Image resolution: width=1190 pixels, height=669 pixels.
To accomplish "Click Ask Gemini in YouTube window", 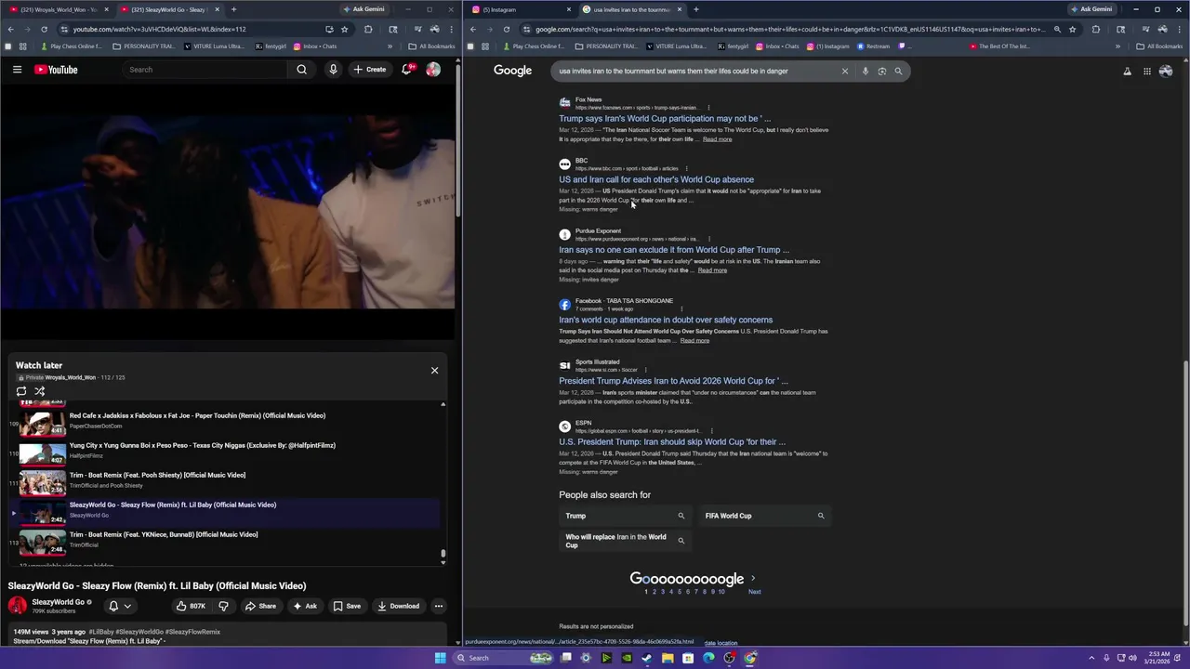I will tap(364, 9).
